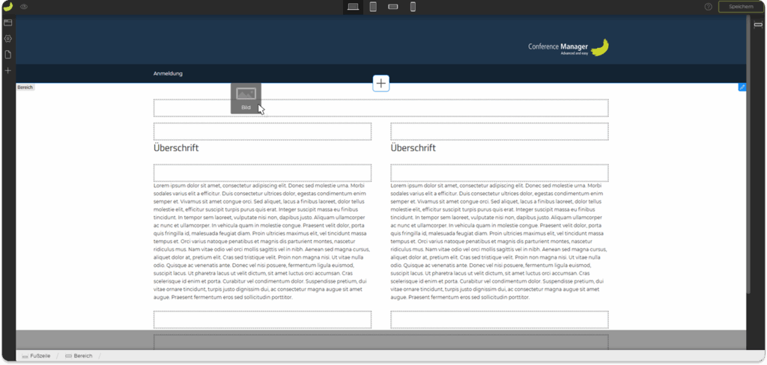The height and width of the screenshot is (365, 767).
Task: Switch to desktop laptop view
Action: [353, 7]
